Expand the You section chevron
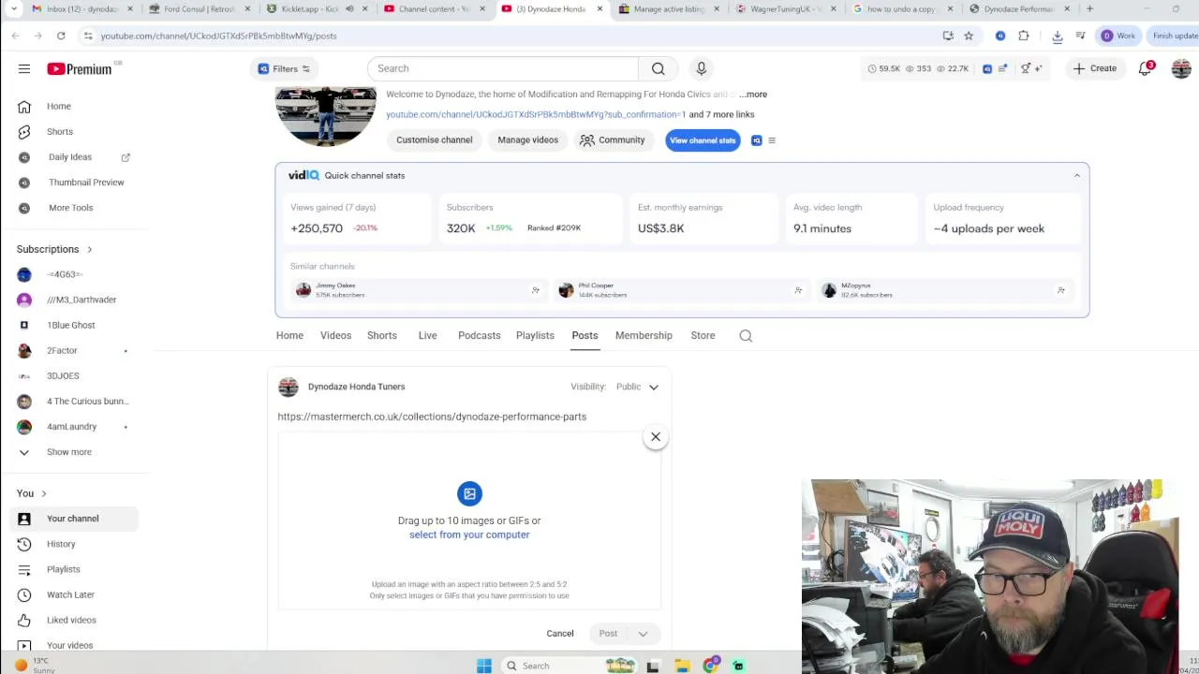1199x674 pixels. 43,493
